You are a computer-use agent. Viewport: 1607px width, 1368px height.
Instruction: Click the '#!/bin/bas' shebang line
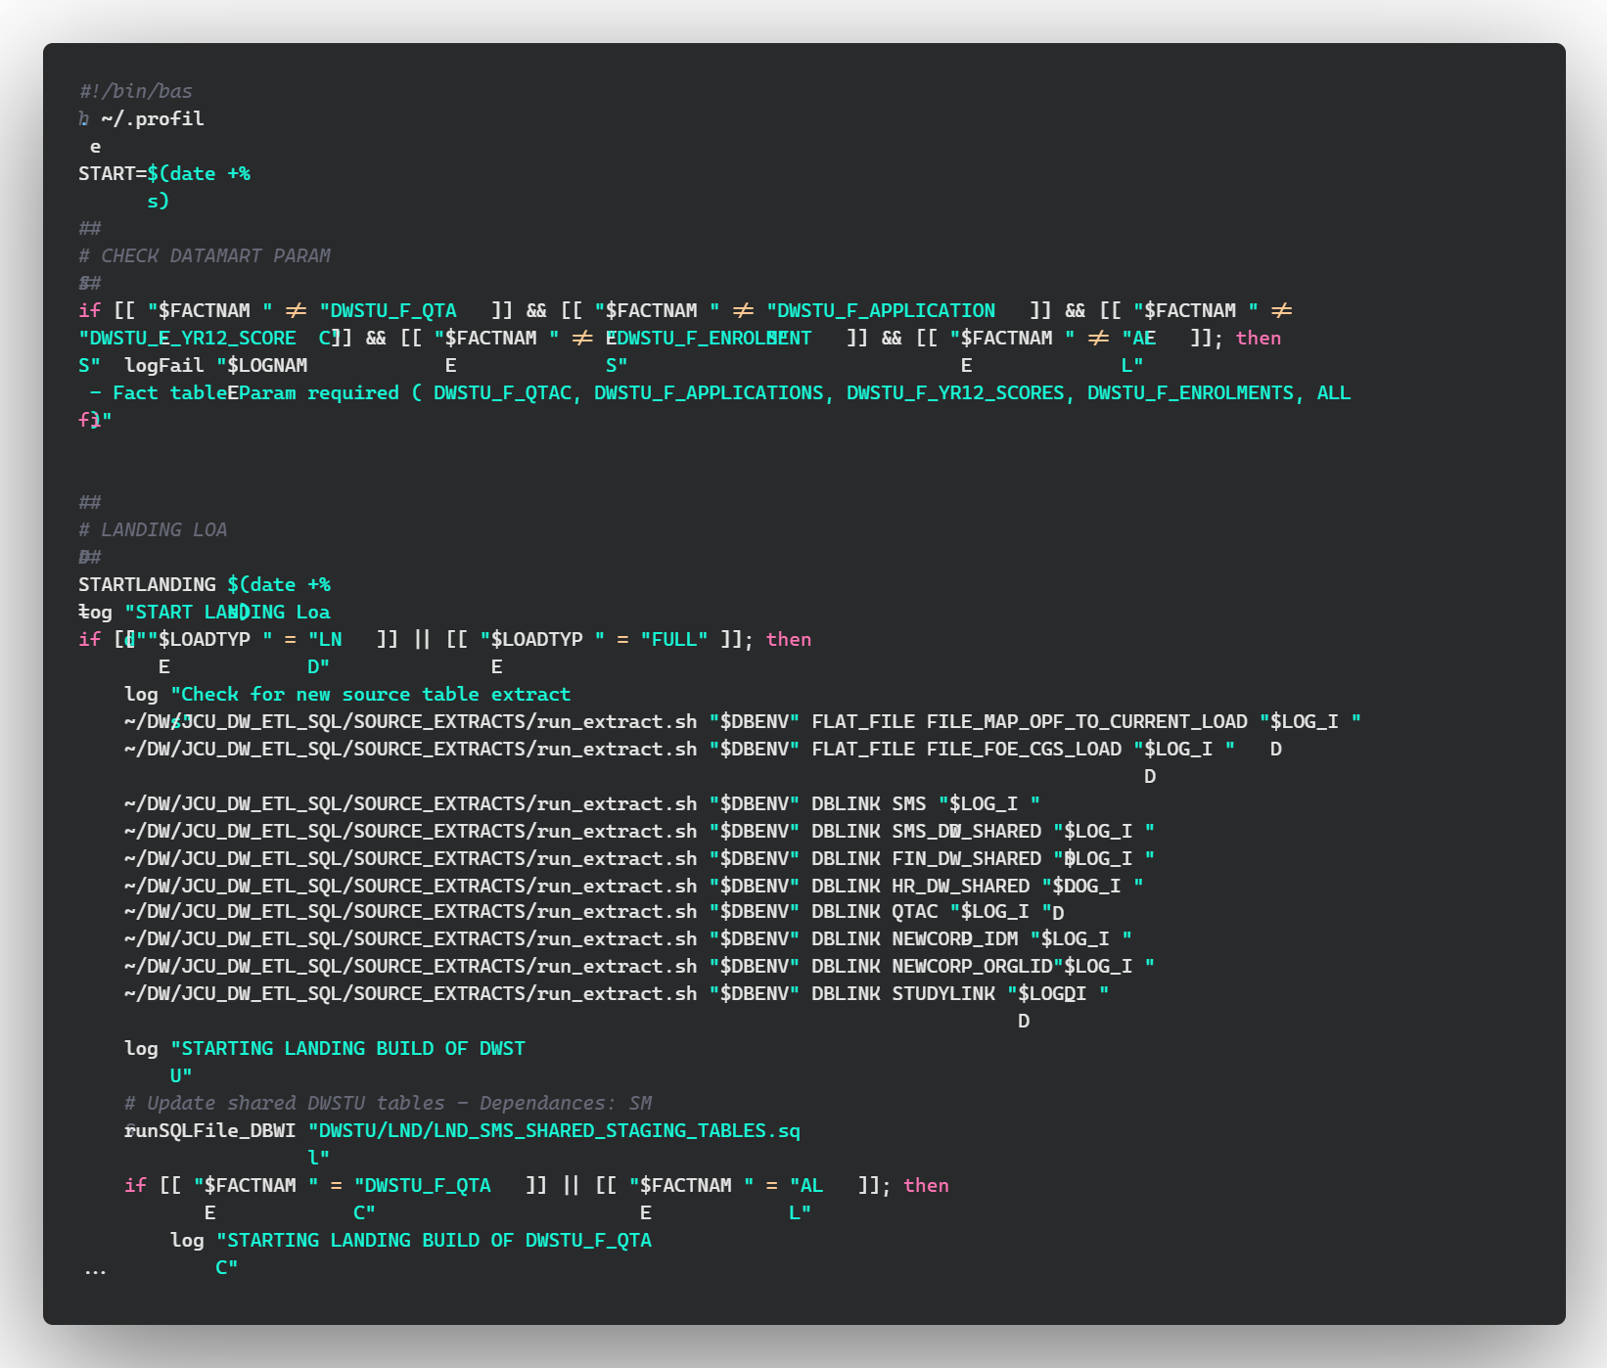point(136,91)
